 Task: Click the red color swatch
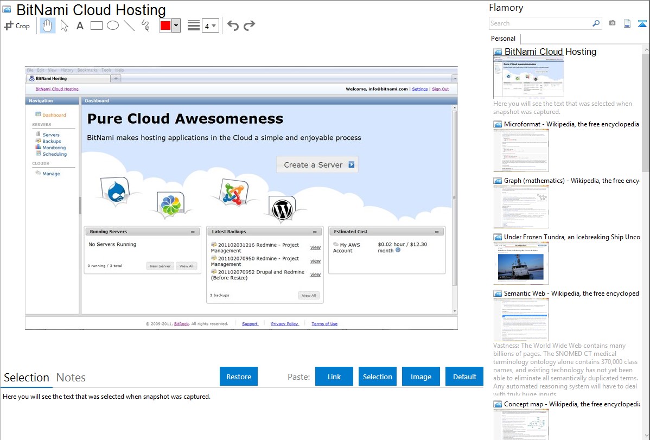tap(165, 25)
